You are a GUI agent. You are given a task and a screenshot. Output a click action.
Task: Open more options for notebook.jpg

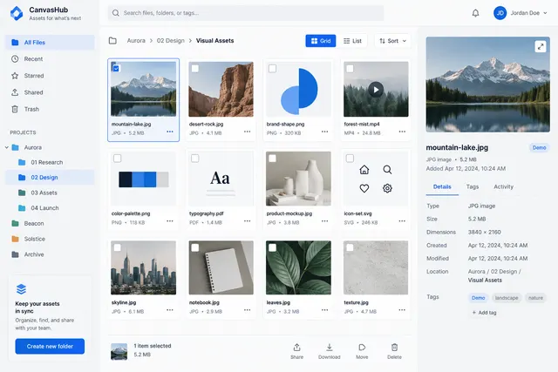[x=248, y=310]
